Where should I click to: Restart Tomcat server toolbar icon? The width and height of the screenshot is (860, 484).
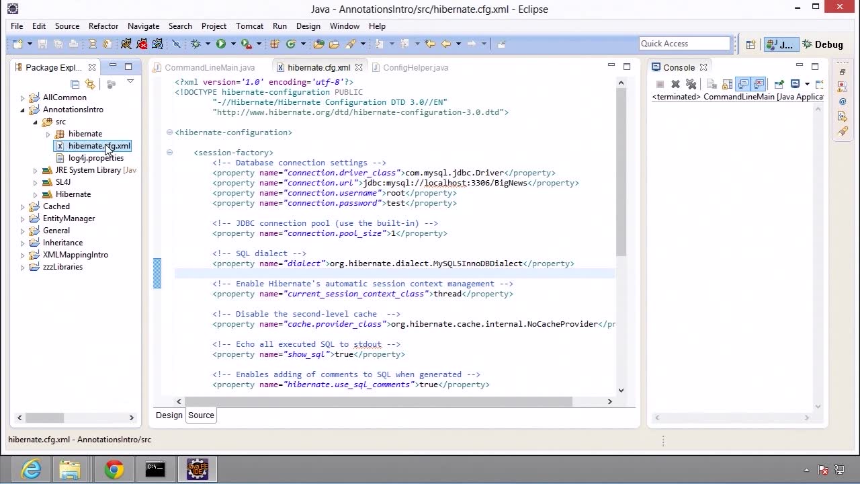[x=157, y=44]
